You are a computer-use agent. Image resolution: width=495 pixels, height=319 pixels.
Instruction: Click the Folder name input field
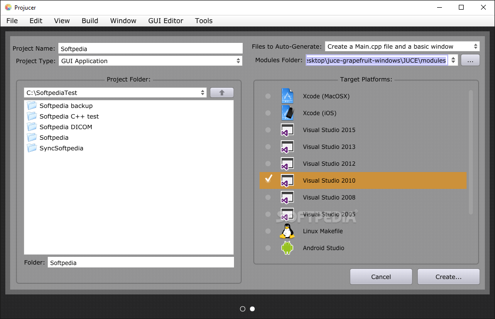click(141, 263)
